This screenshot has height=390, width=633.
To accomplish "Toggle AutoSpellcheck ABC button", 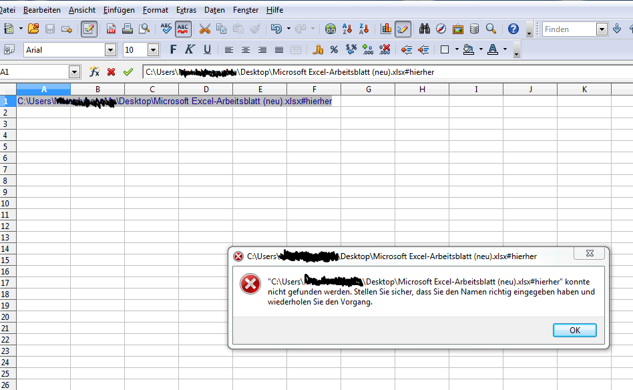I will [x=183, y=29].
